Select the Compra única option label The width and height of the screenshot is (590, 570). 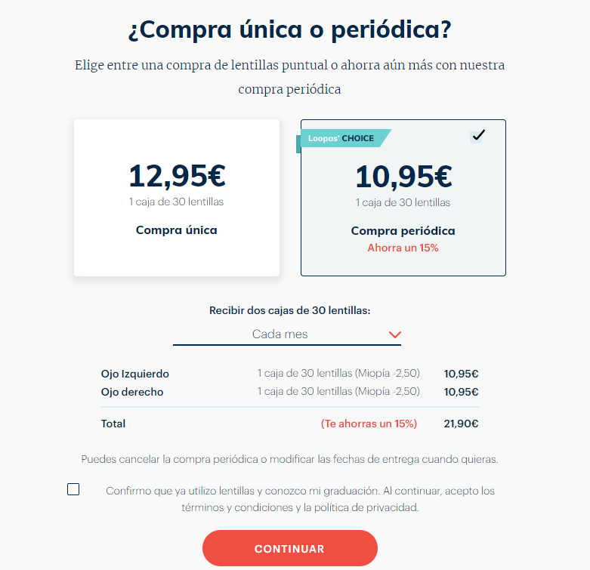pos(176,230)
